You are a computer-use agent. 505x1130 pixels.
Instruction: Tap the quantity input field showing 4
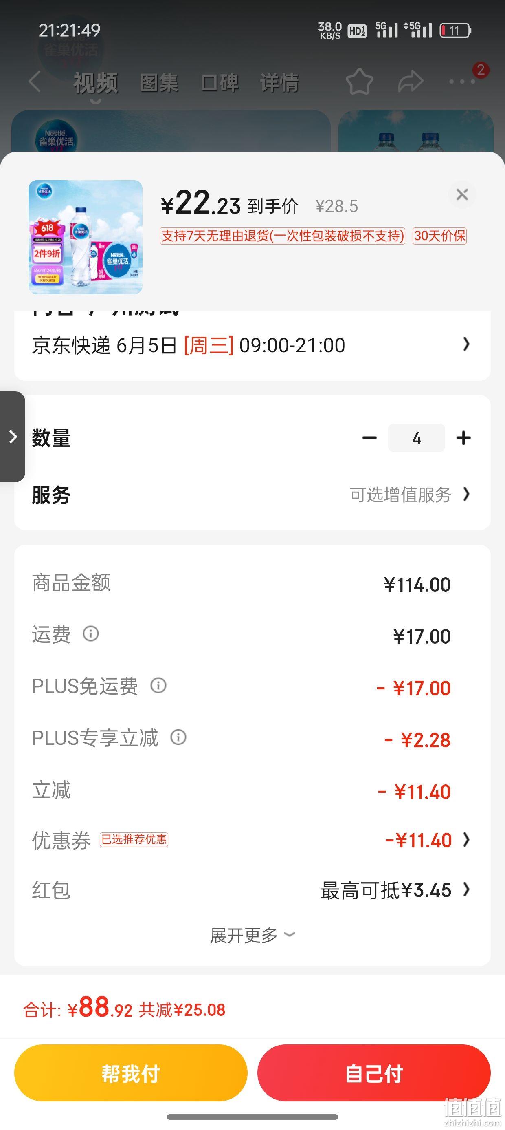(x=417, y=438)
